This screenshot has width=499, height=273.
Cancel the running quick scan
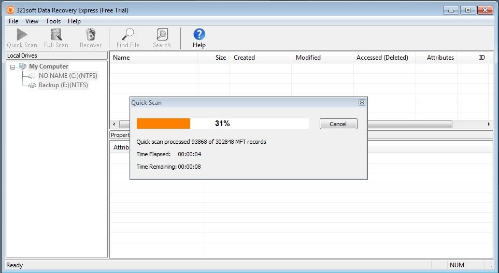(x=338, y=124)
